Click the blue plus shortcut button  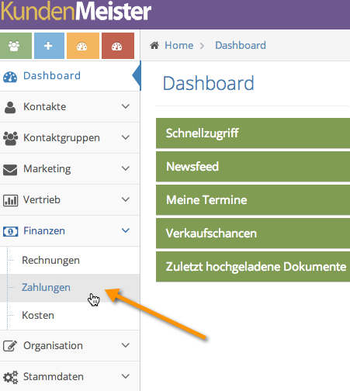point(49,46)
